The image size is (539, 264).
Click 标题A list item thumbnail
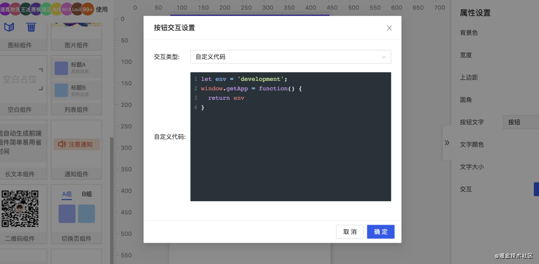point(61,68)
